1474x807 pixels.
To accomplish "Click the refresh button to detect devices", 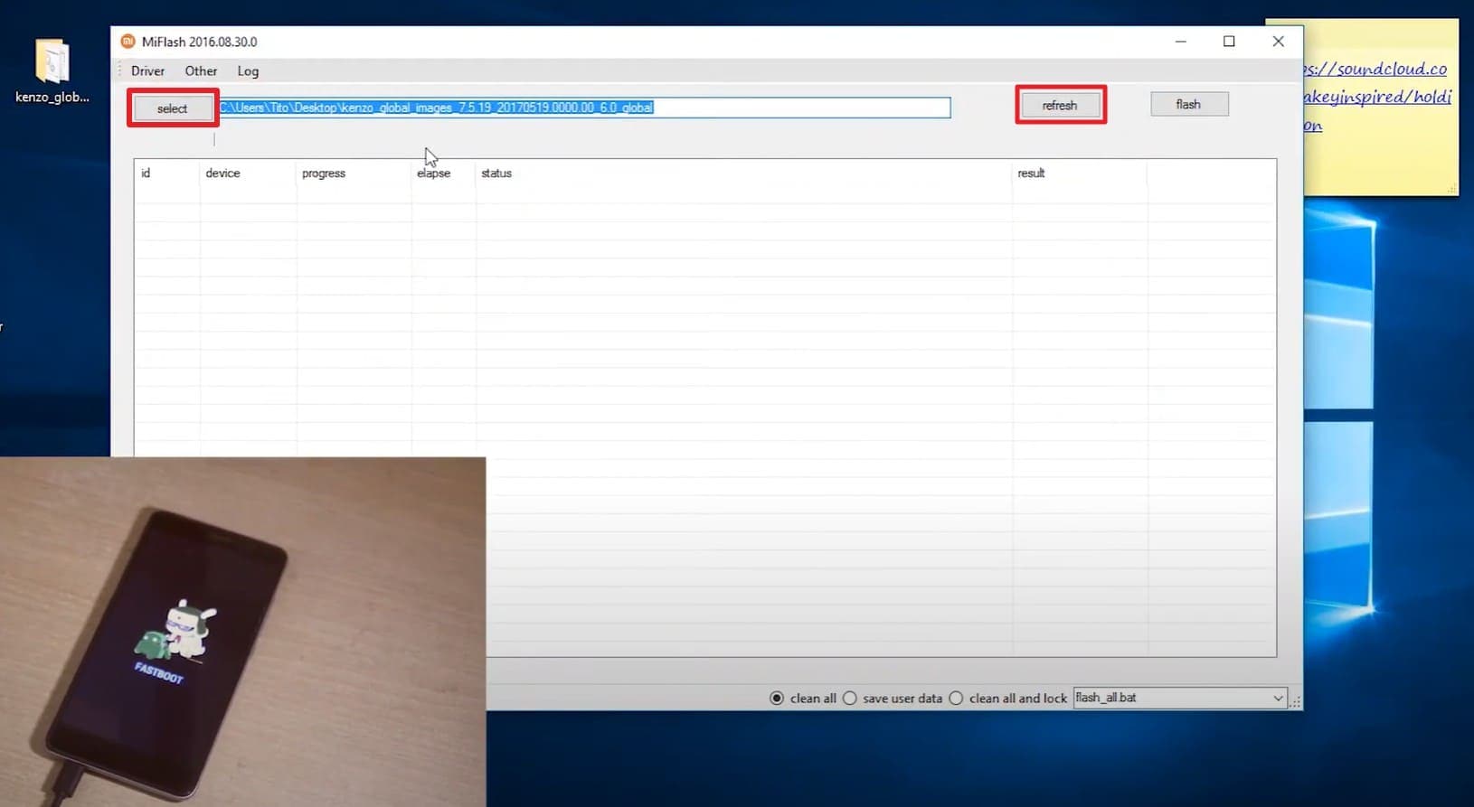I will click(1060, 106).
